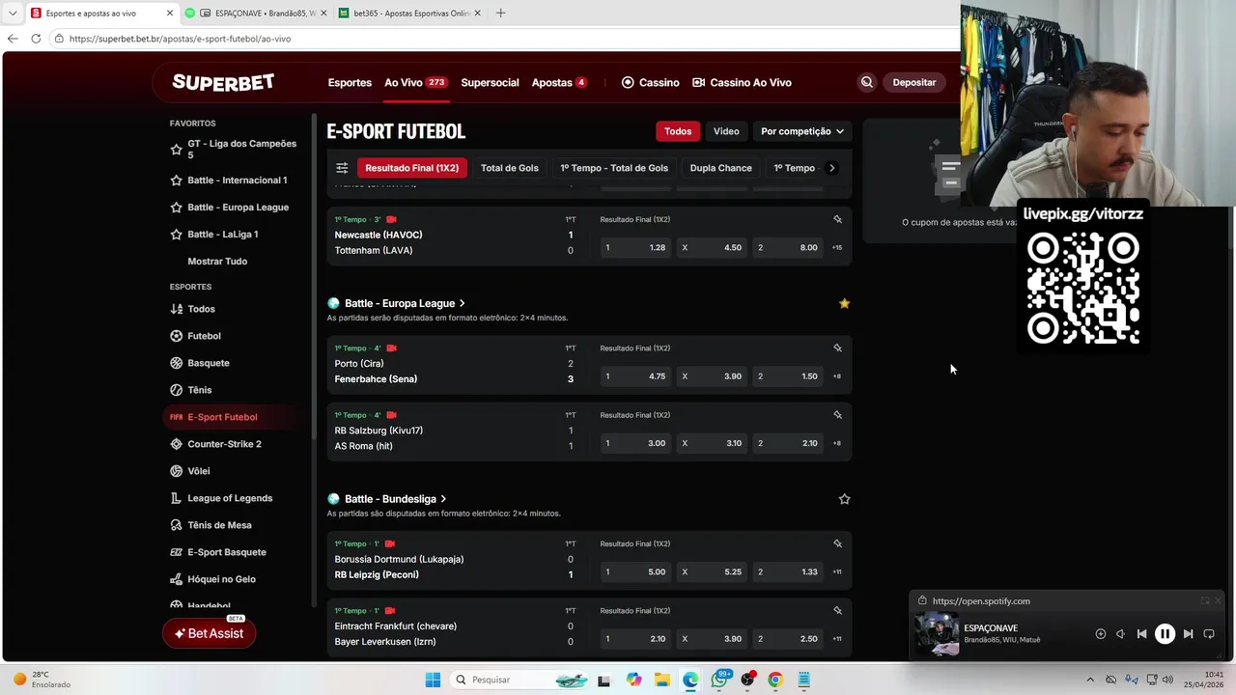The image size is (1236, 695).
Task: Select the Vídeo filter button
Action: 726,131
